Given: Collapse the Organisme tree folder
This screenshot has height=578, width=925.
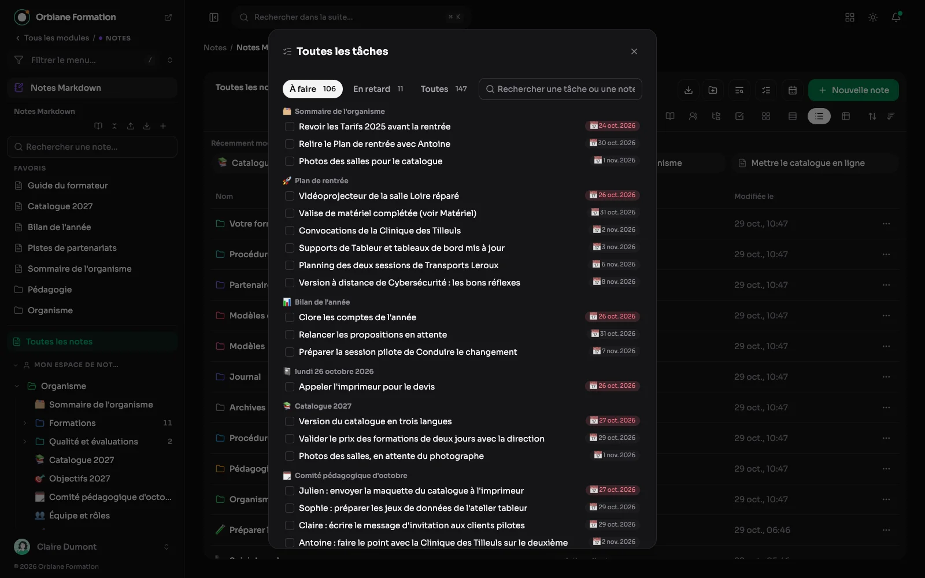Looking at the screenshot, I should (x=17, y=386).
